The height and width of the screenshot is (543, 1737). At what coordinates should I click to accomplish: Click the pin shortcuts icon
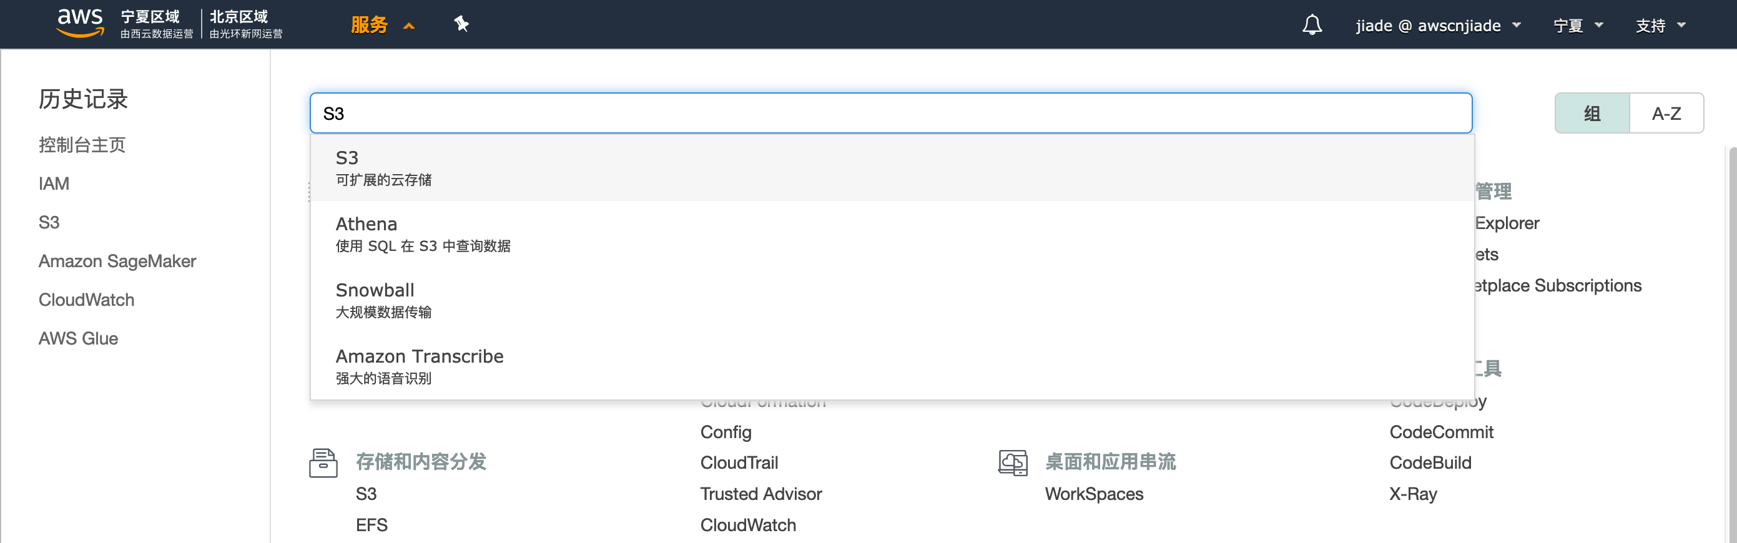click(x=461, y=24)
